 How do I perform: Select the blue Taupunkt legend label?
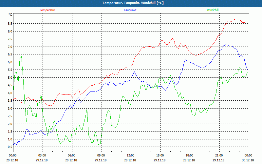130,10
